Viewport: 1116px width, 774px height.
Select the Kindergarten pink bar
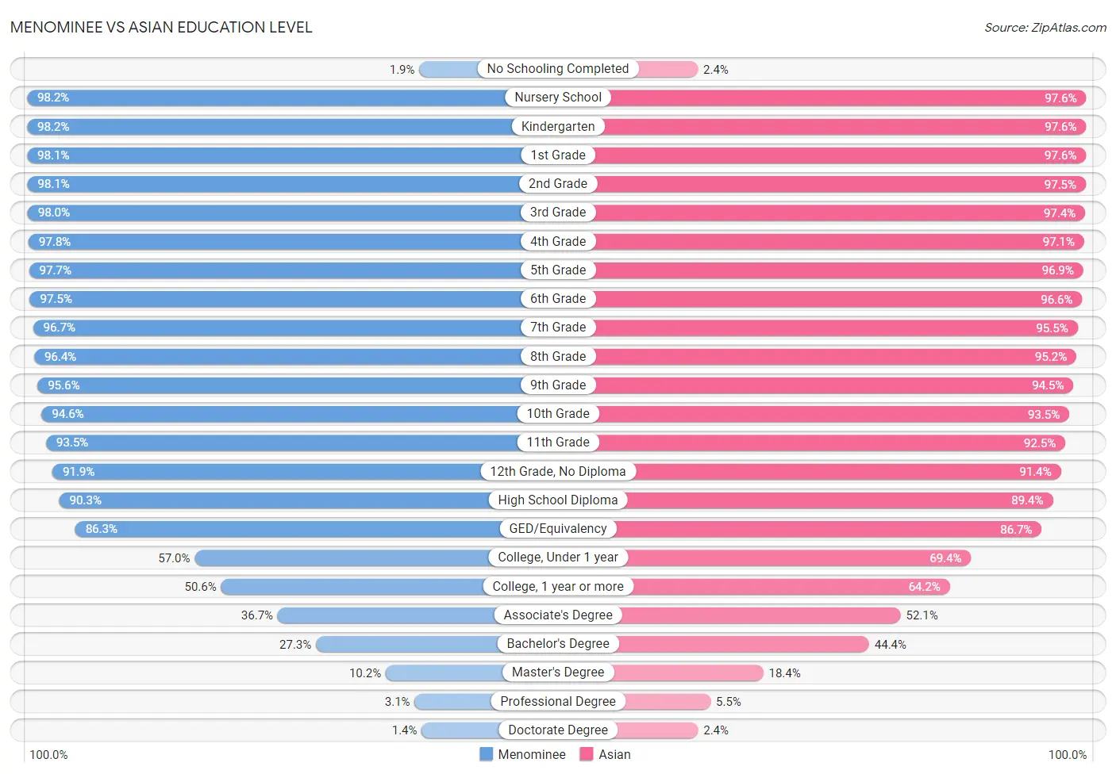(822, 127)
